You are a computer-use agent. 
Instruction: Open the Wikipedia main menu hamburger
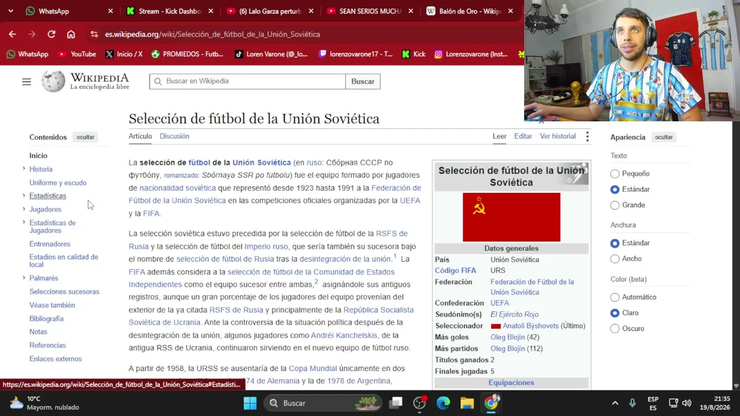(x=27, y=81)
